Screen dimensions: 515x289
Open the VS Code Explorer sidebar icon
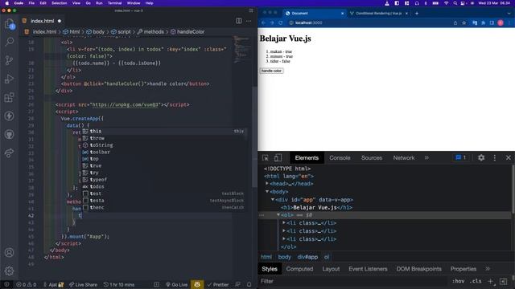click(x=10, y=24)
